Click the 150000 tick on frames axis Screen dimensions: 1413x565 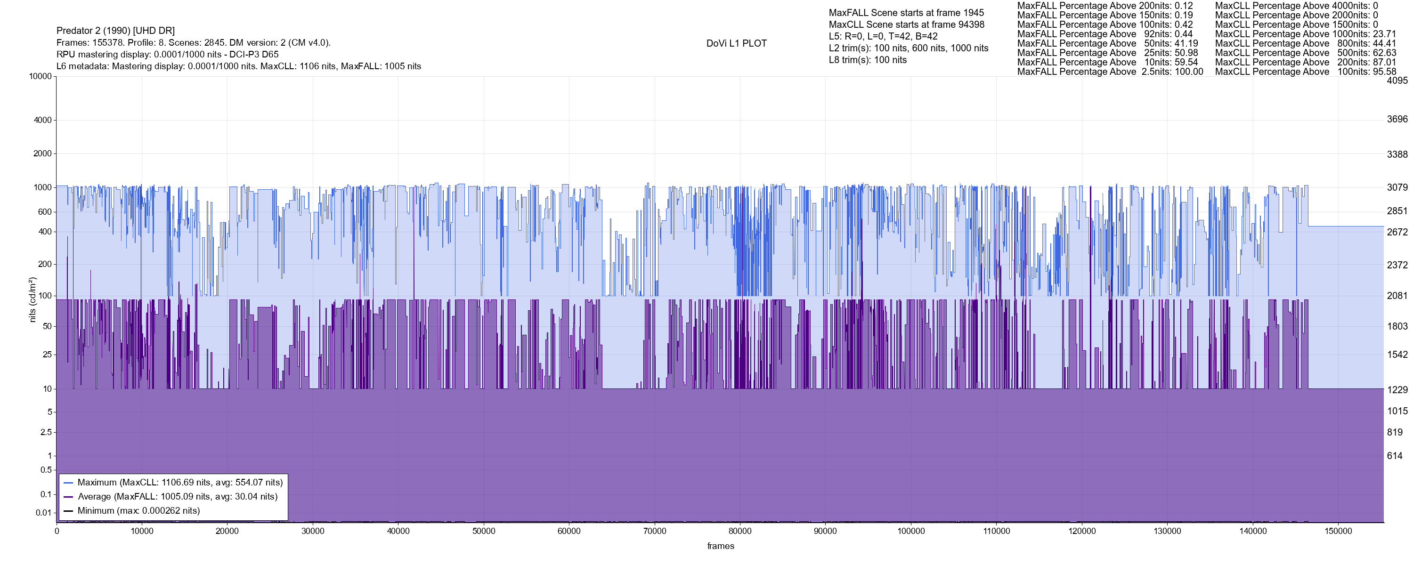coord(1339,531)
